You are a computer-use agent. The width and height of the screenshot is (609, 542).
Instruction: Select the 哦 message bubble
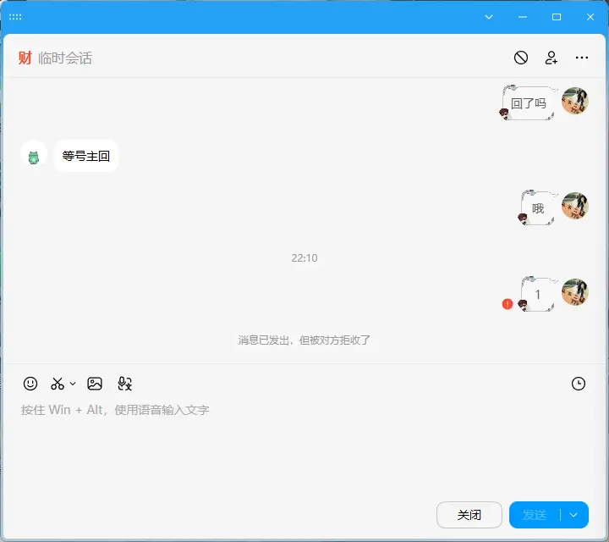click(538, 208)
